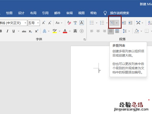Screen dimensions: 152x114
Task: Decrease paragraph indent
Action: click(124, 23)
